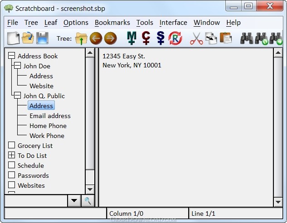Screen dimensions: 287x223
Task: Select the To Do List label
Action: [x=32, y=156]
